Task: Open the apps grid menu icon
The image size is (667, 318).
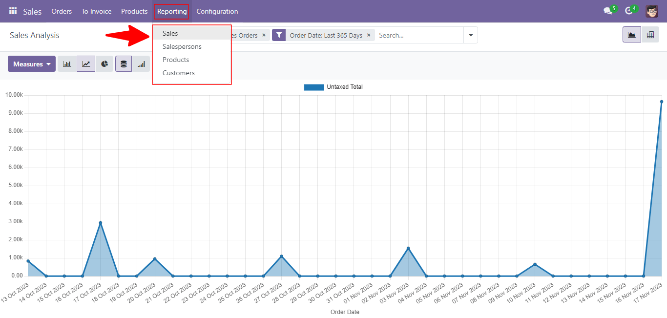Action: (13, 11)
